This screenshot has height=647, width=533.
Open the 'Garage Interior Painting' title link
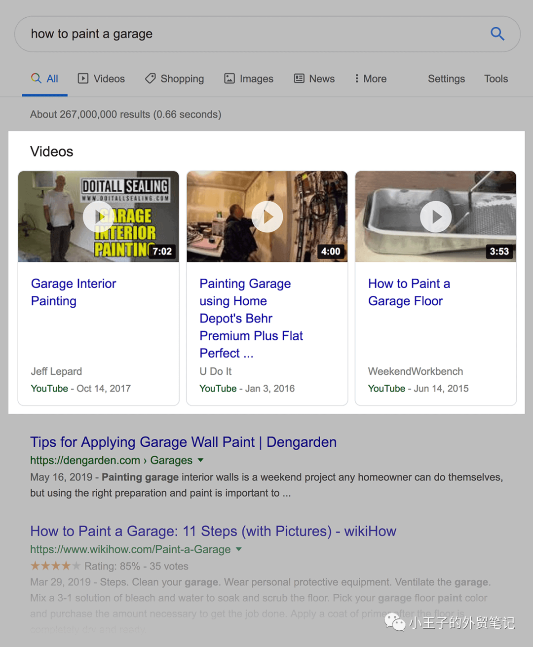point(74,292)
